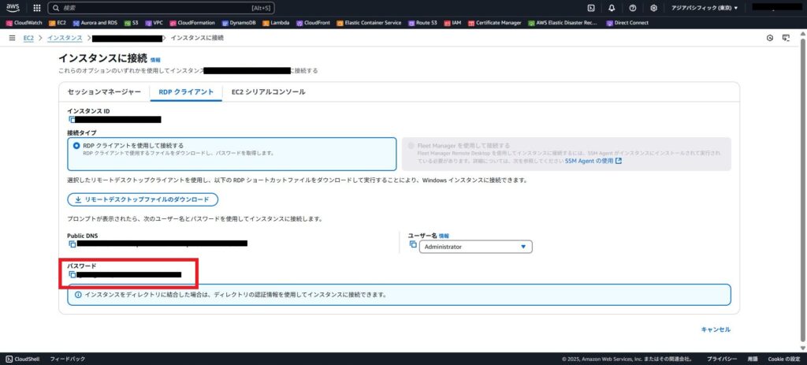
Task: Copy the instance ID
Action: [x=72, y=120]
